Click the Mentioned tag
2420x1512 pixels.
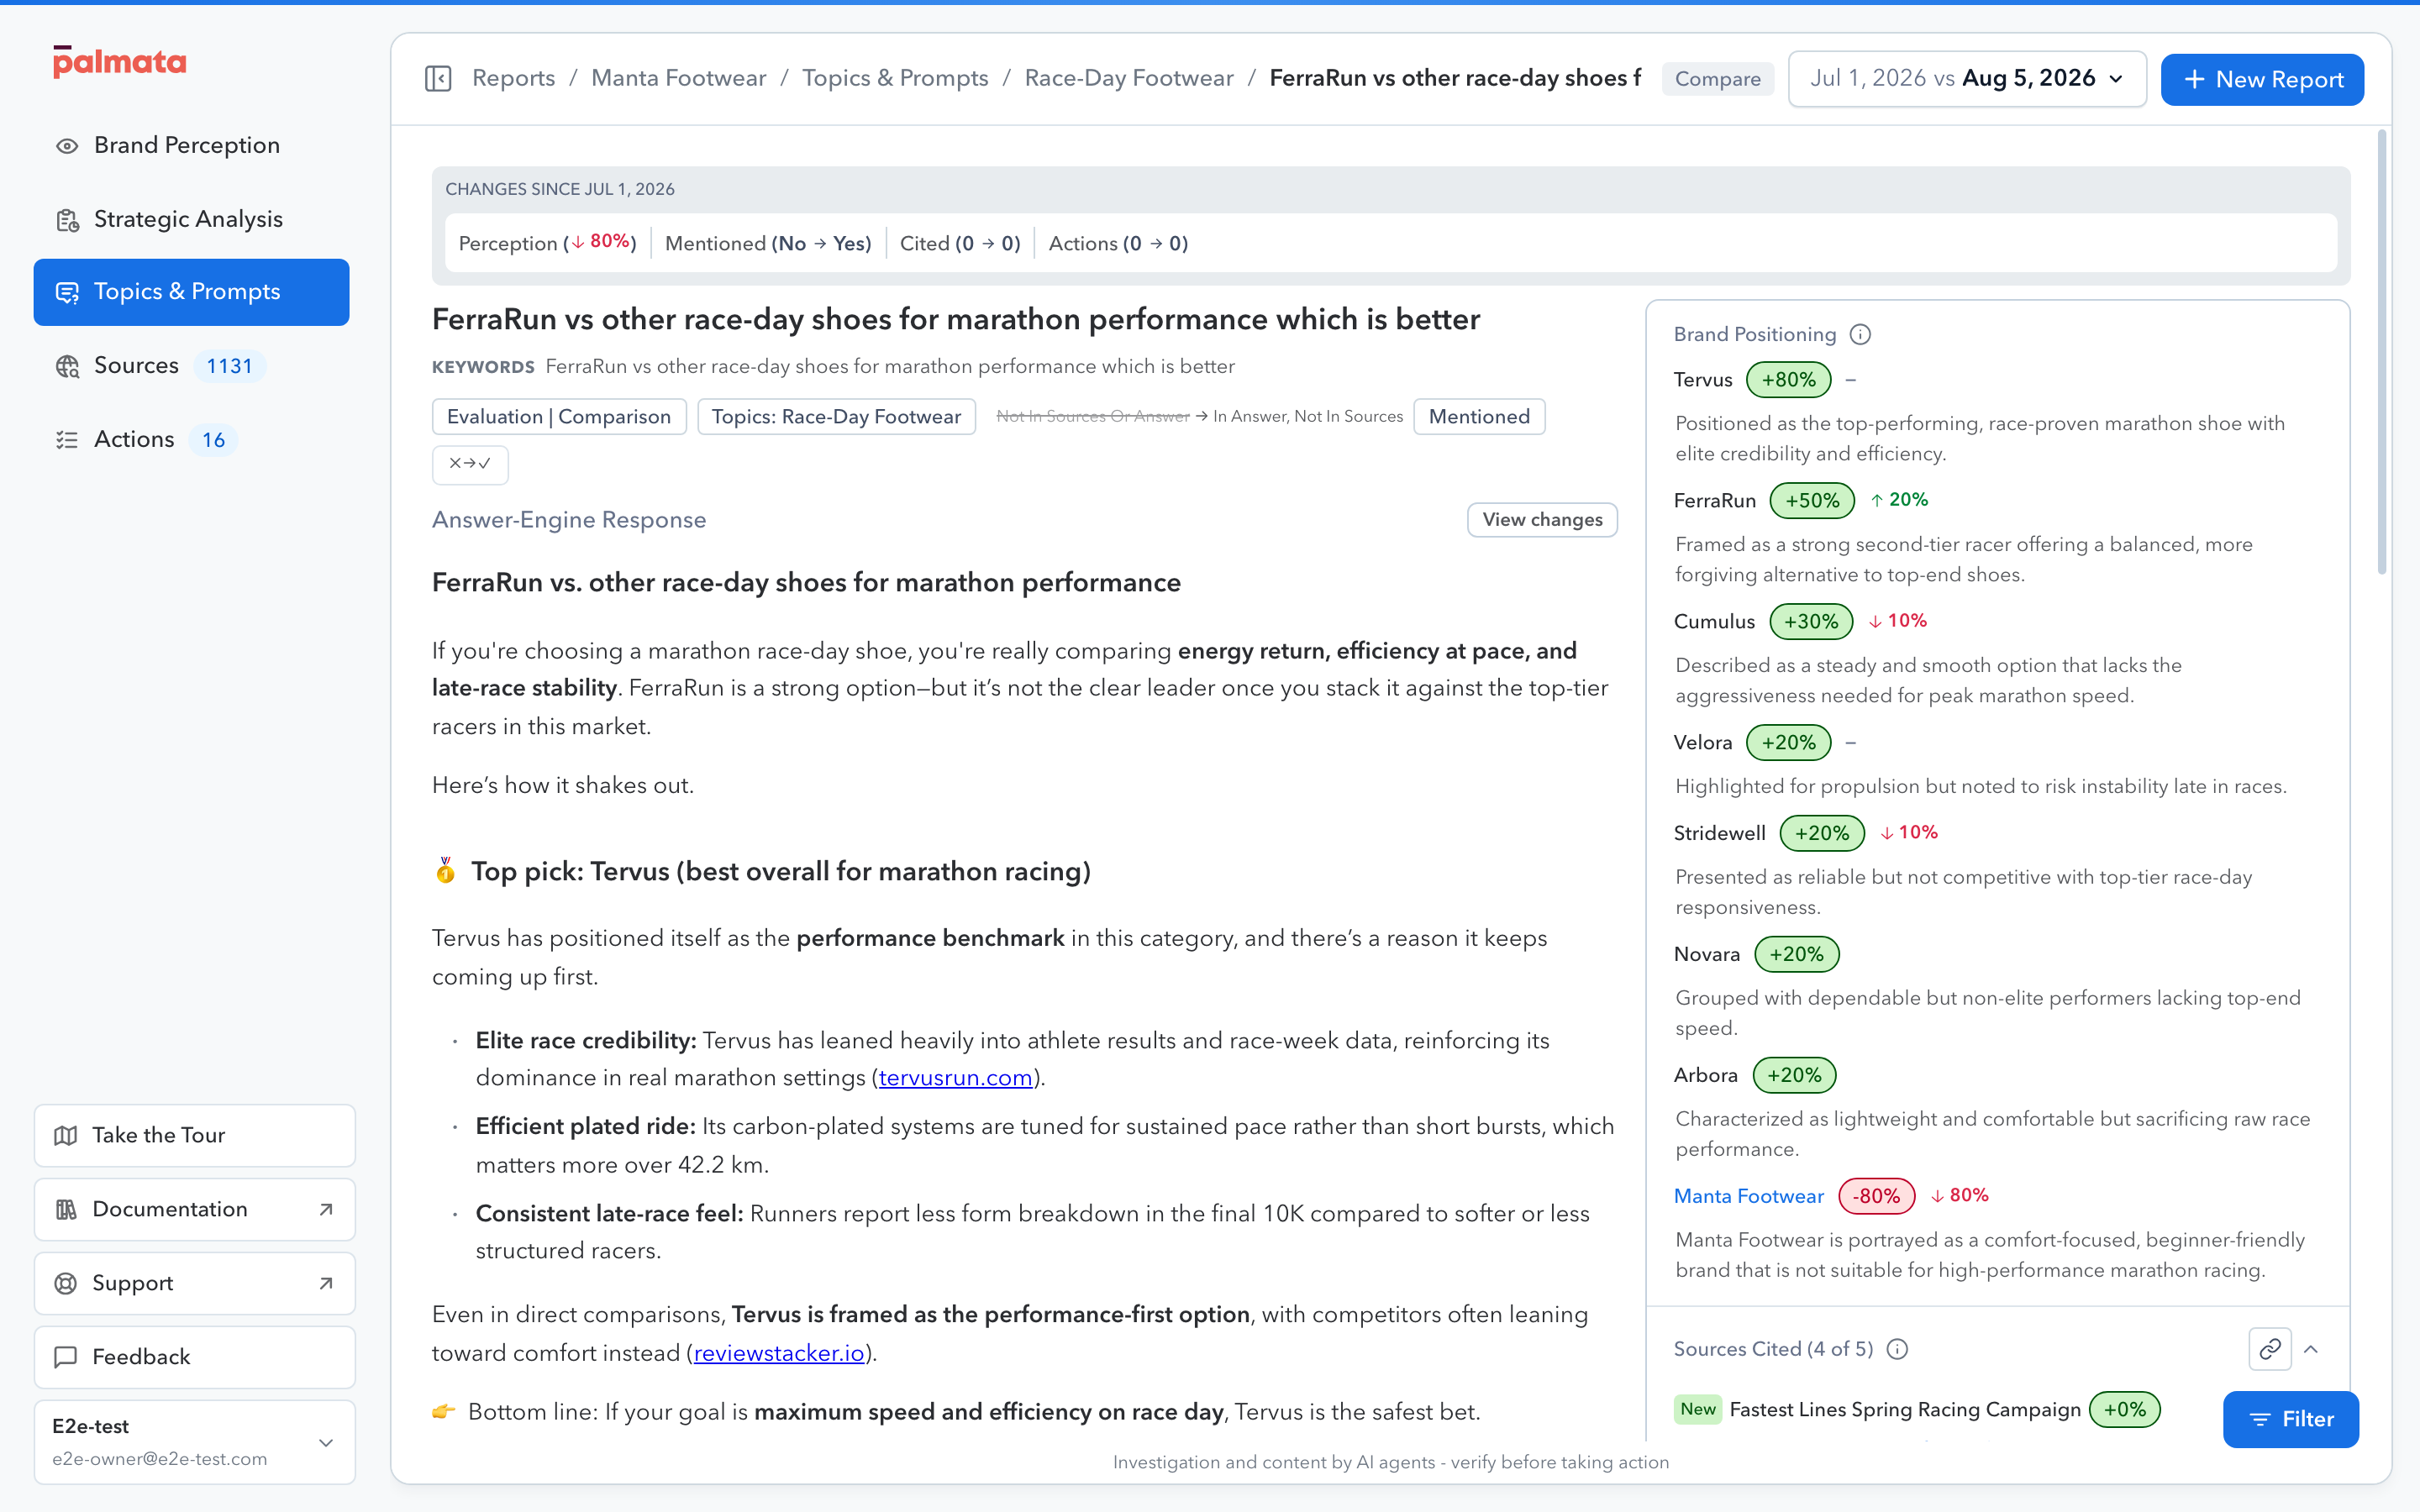[1479, 416]
